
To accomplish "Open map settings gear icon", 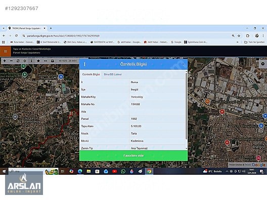I will click(263, 64).
